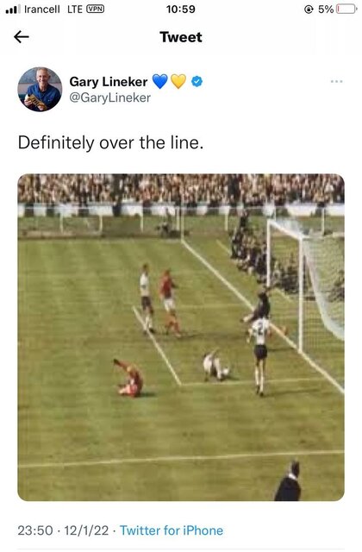This screenshot has width=362, height=552.
Task: Open Gary Lineker's profile picture
Action: click(x=40, y=89)
